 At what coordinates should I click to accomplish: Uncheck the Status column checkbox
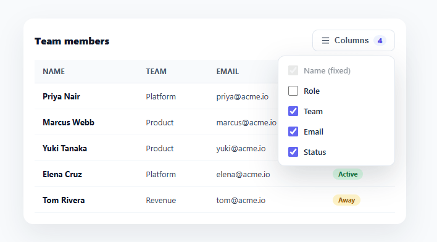293,152
